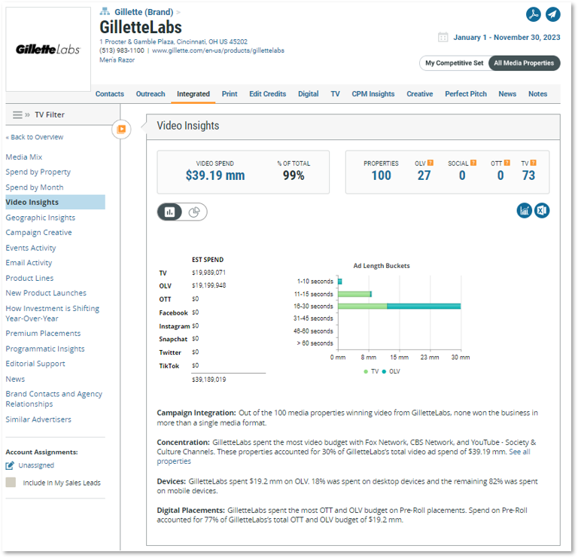
Task: Open the Edit Credits tab
Action: (x=268, y=94)
